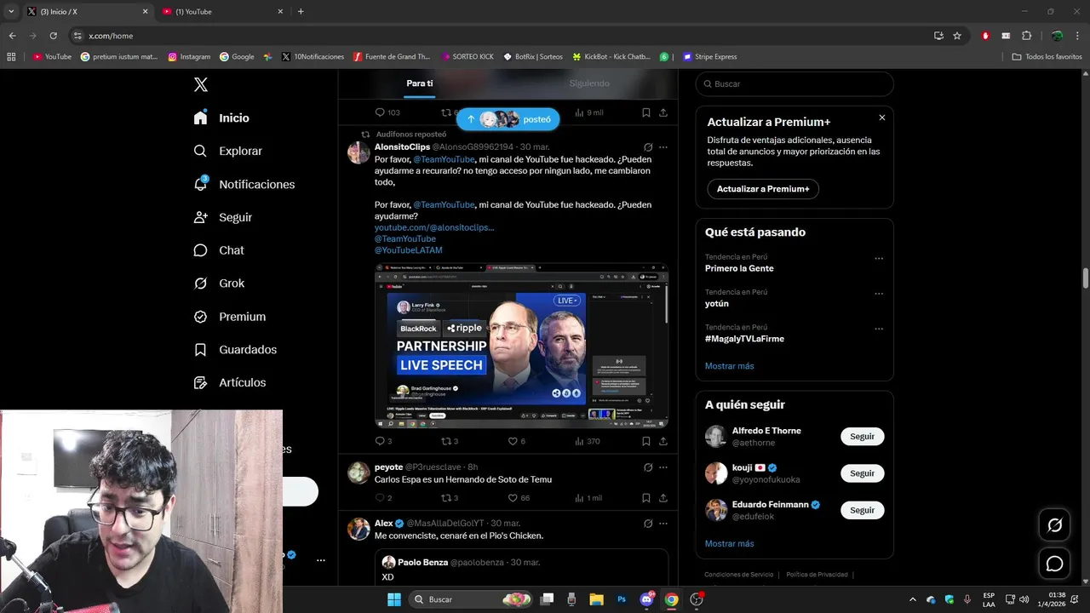The image size is (1090, 613).
Task: Open @YouTubeLATAM mention link
Action: [x=408, y=250]
